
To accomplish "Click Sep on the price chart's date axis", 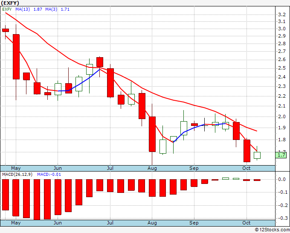I will [194, 168].
